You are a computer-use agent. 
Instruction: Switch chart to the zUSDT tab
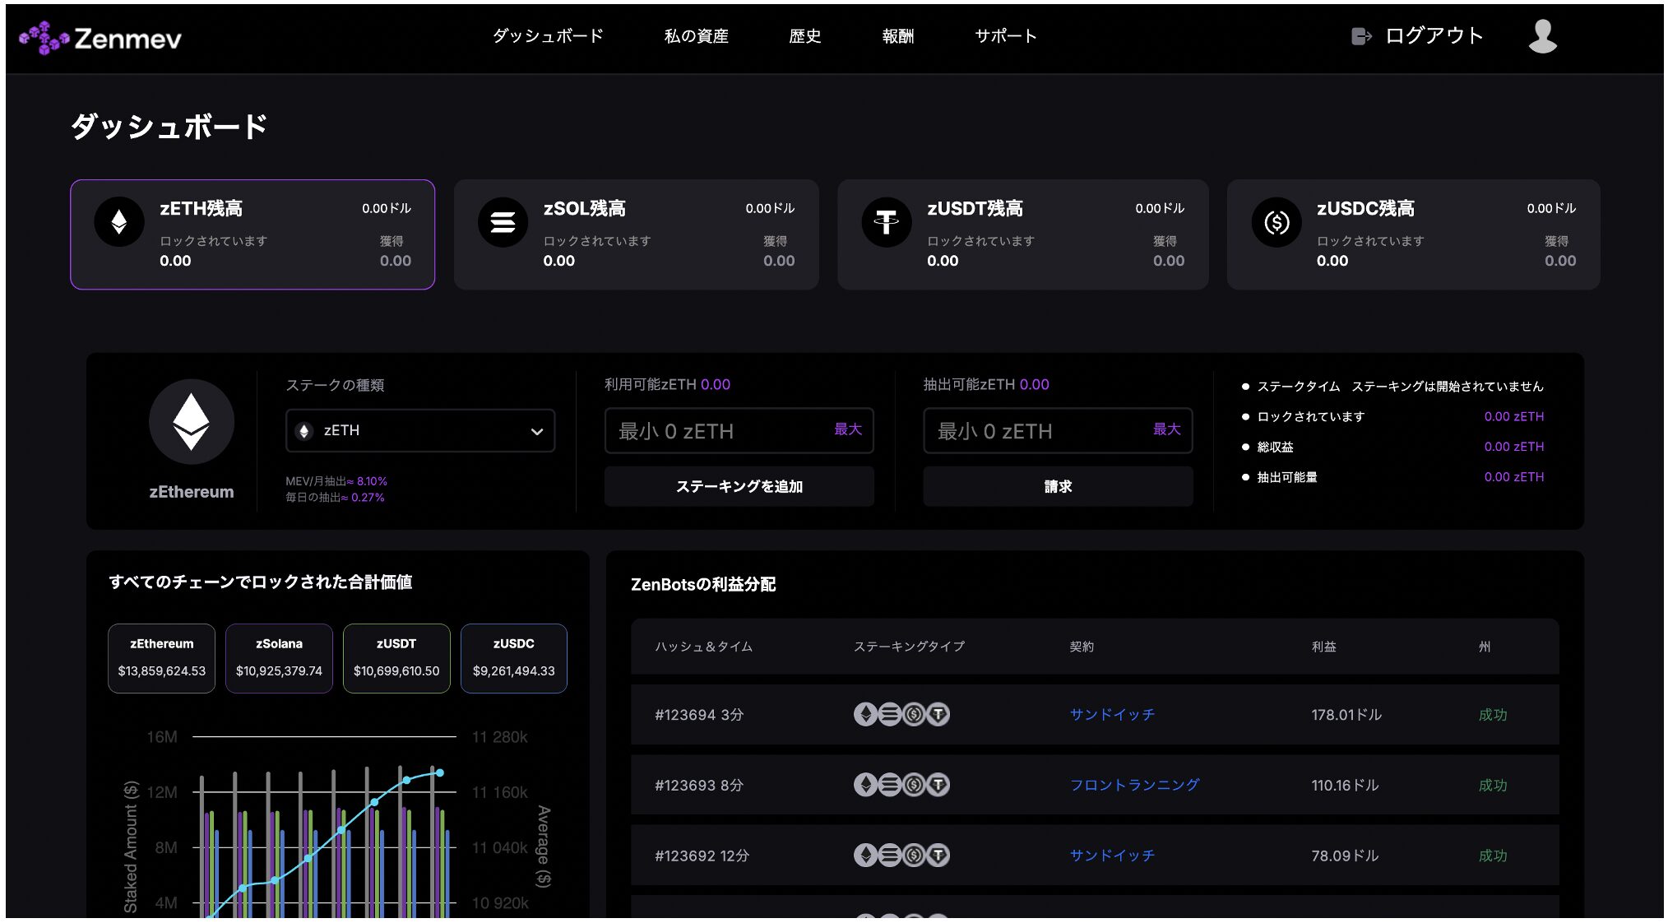point(396,658)
